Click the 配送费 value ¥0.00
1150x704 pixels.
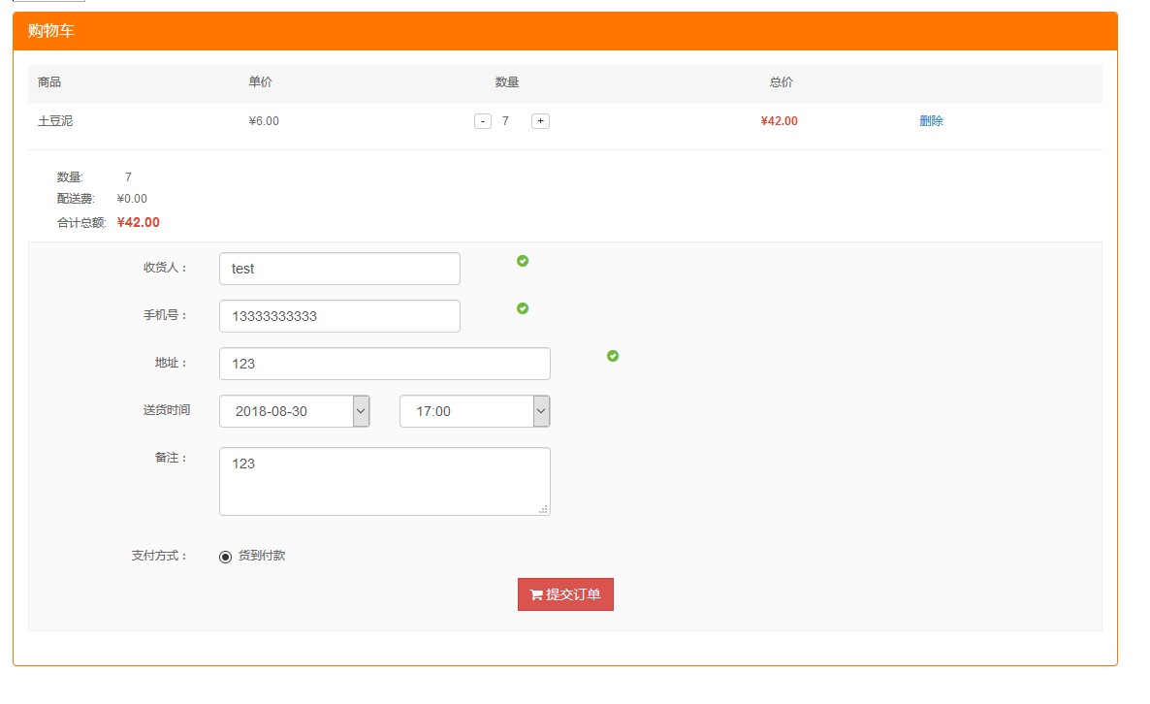click(132, 199)
